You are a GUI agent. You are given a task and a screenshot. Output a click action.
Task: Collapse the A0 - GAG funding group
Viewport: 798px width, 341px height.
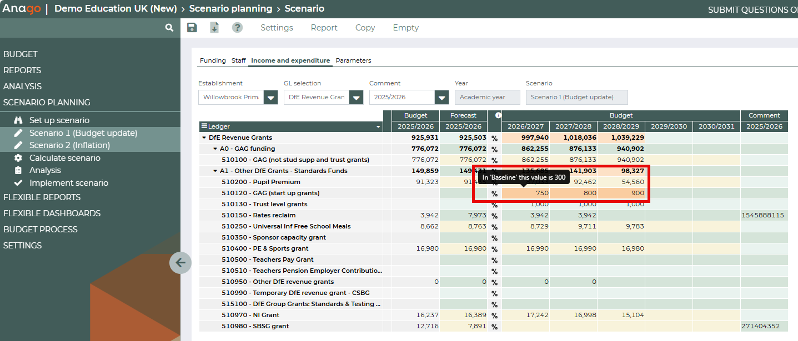coord(215,149)
